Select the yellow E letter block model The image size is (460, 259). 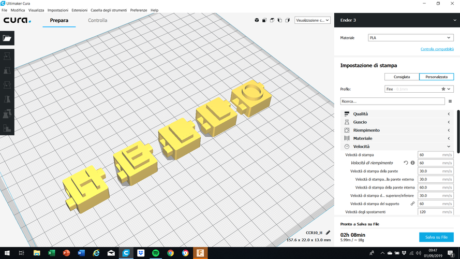pyautogui.click(x=135, y=163)
